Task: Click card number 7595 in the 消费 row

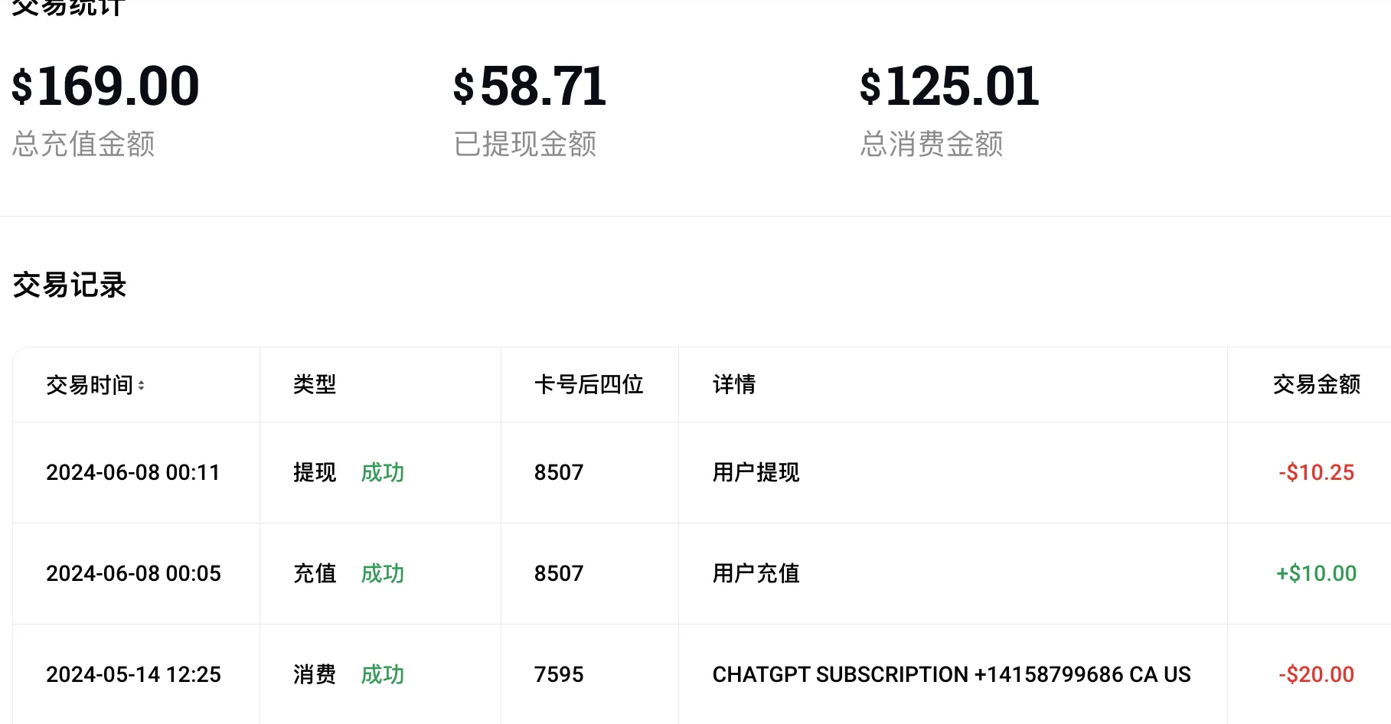Action: pyautogui.click(x=559, y=675)
